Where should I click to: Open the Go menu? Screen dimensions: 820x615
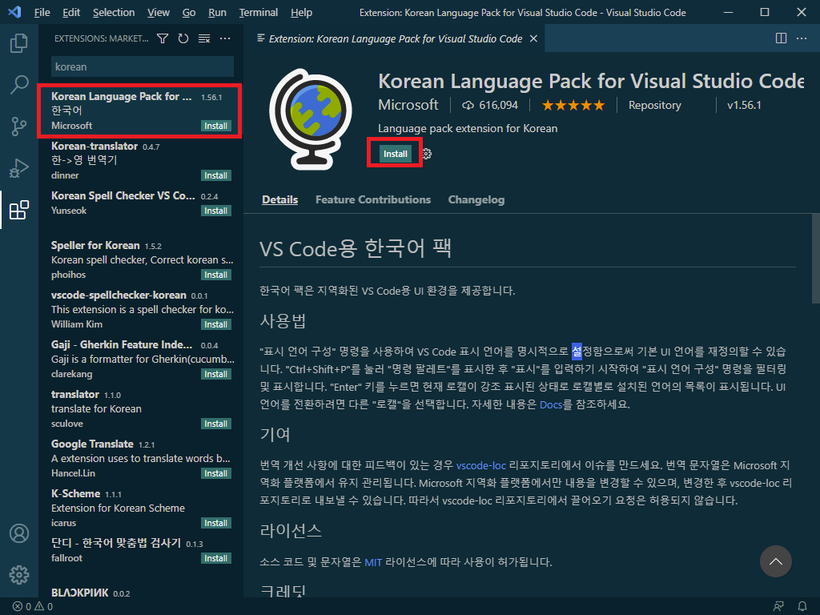point(189,13)
